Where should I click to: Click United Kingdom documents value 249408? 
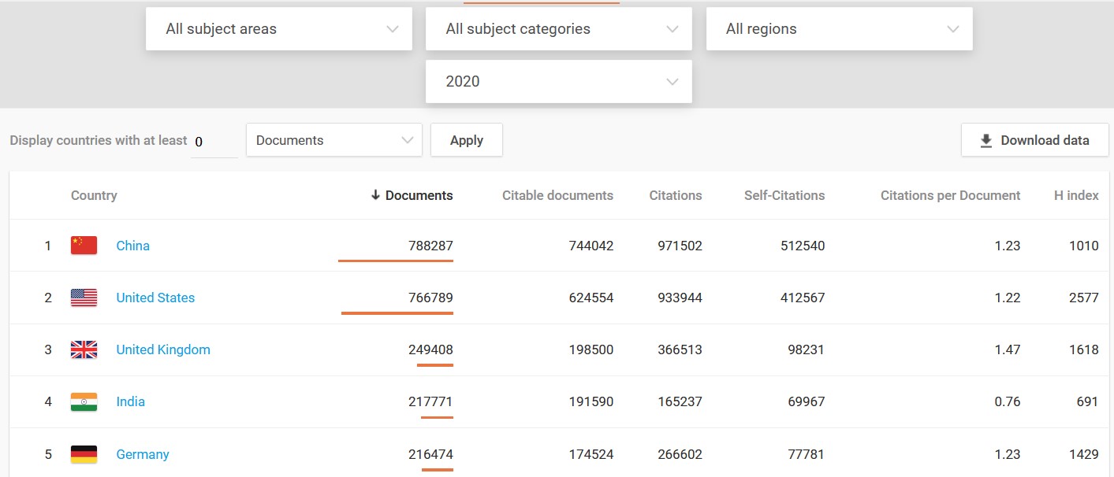tap(430, 349)
